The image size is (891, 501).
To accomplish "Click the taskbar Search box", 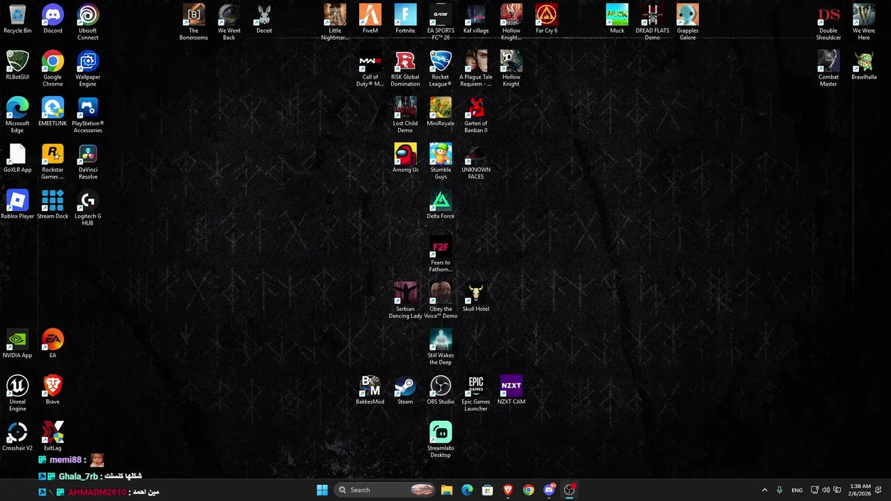I will pos(384,490).
